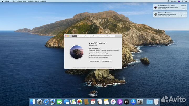Viewport: 189px width, 106px height.
Task: Open Maps from the dock
Action: (73, 102)
